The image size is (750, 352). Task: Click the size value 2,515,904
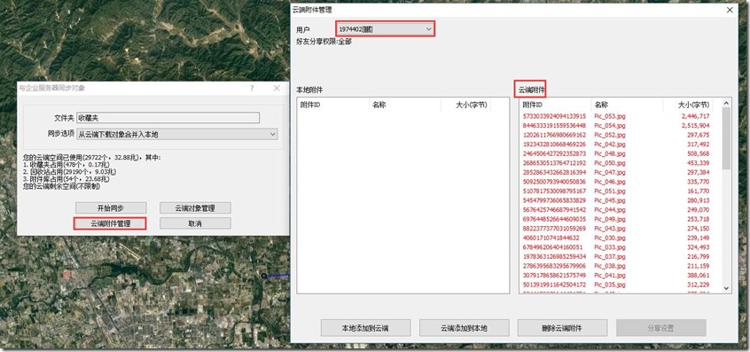tap(695, 125)
